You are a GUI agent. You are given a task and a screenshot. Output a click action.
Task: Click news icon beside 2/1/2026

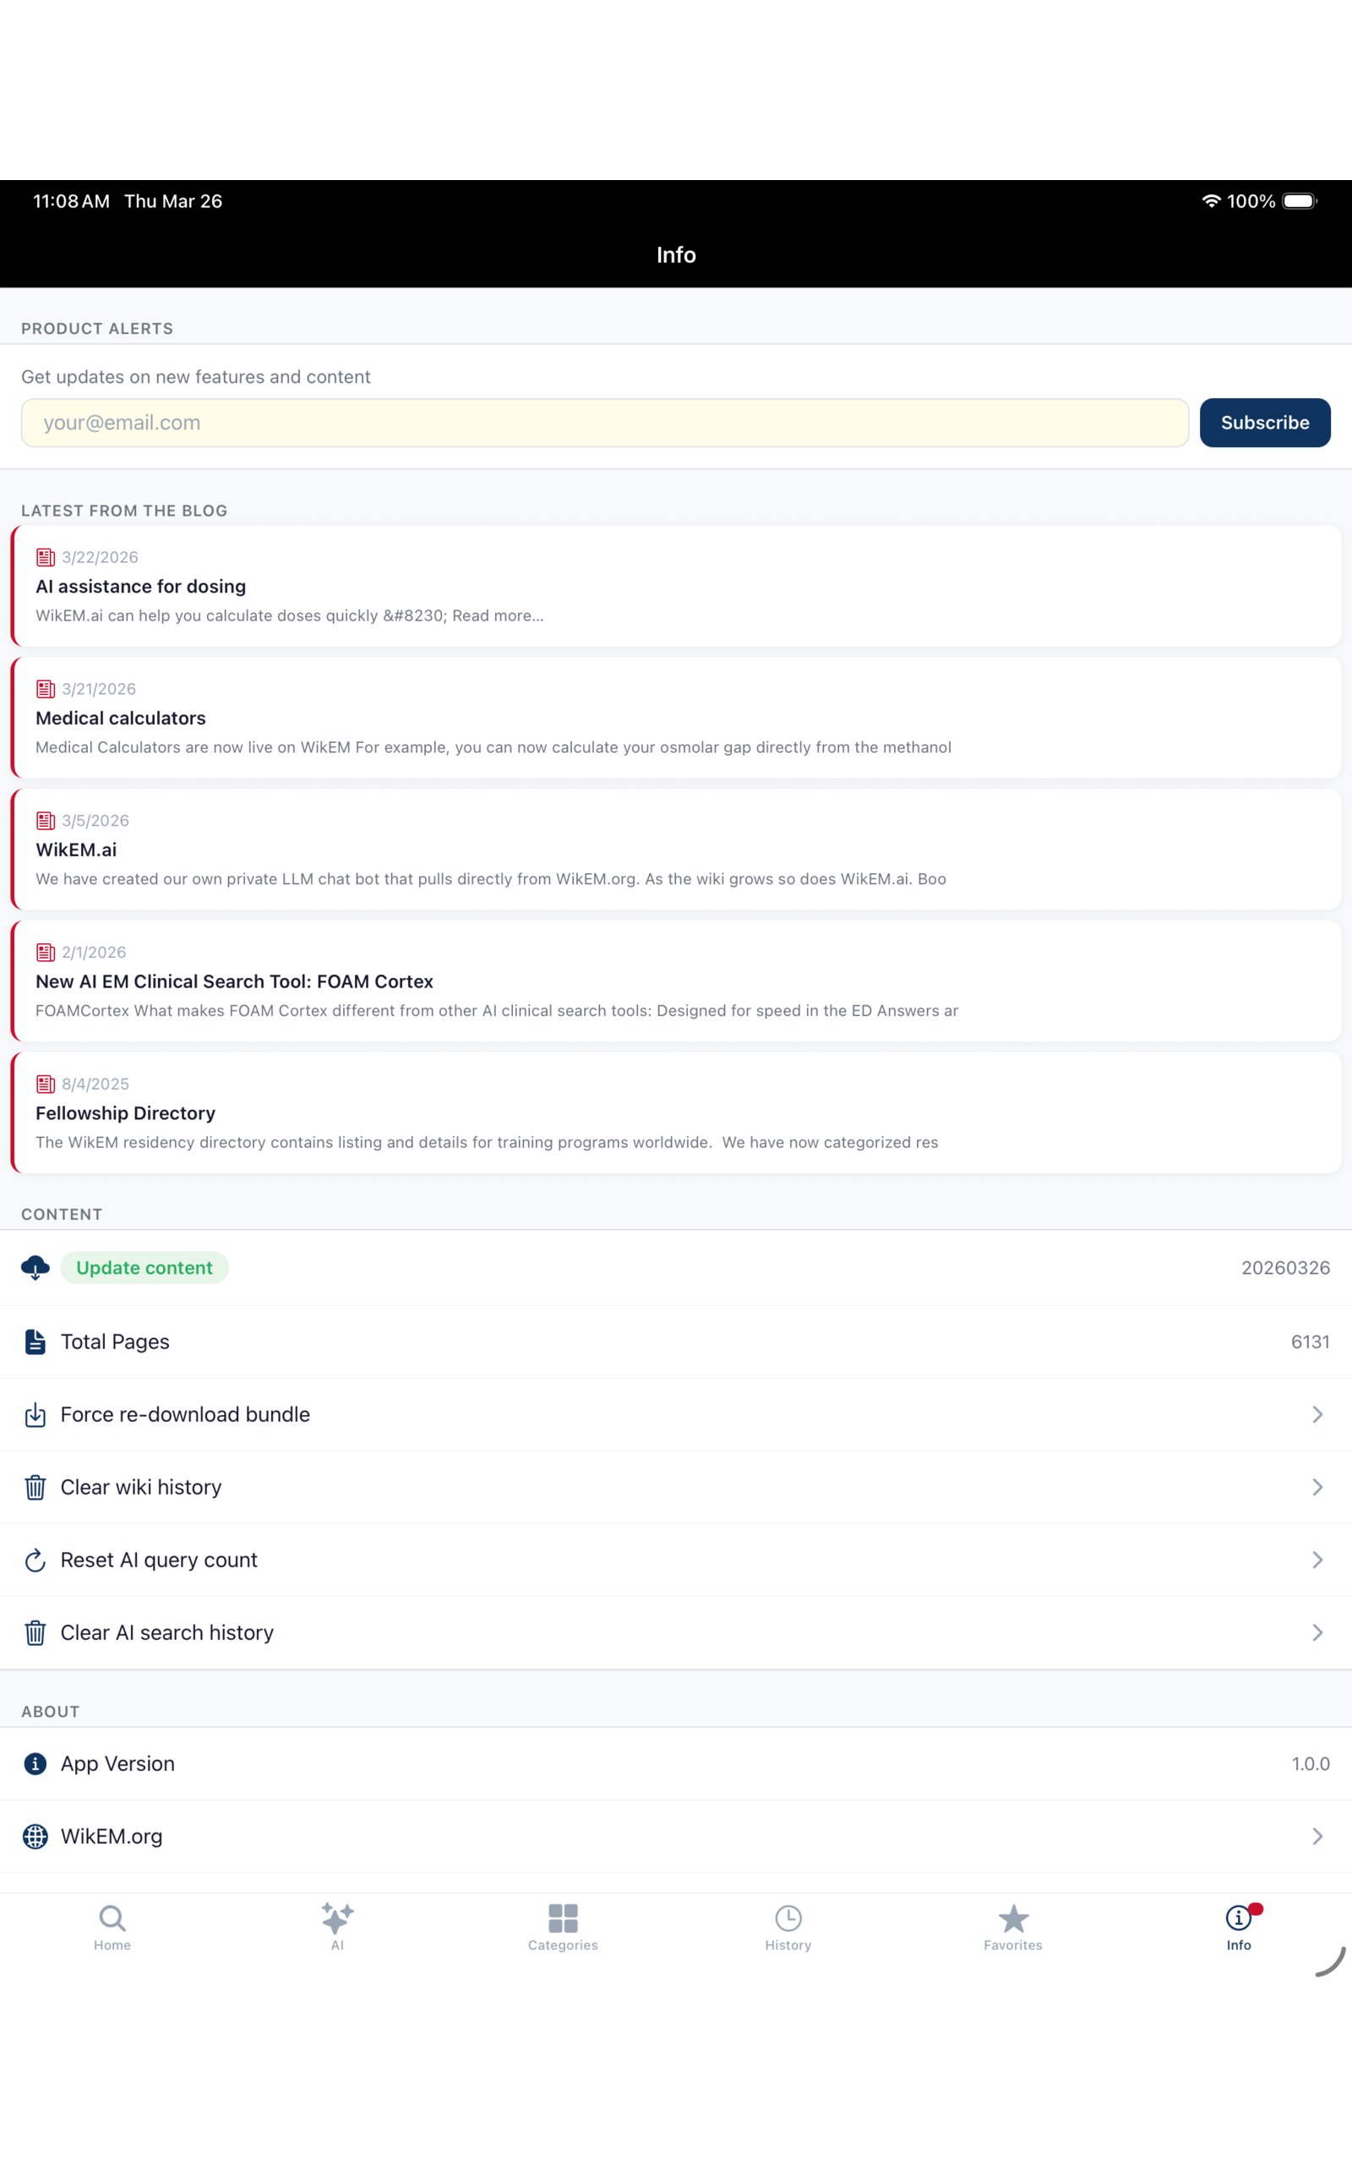click(46, 953)
